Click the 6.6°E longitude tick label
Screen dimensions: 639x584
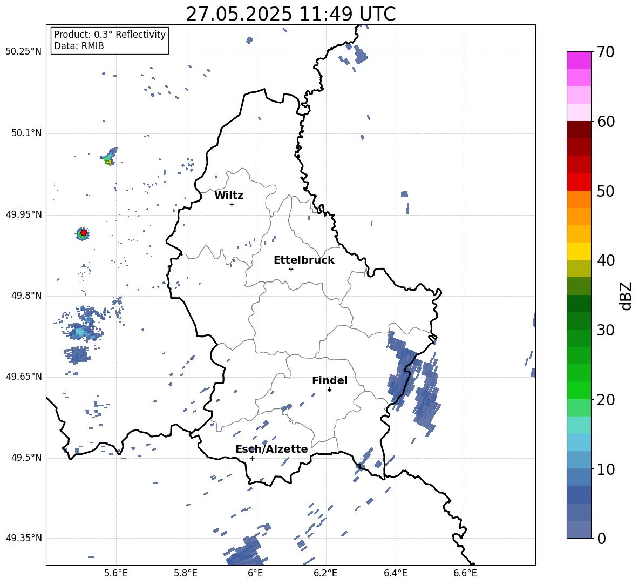click(465, 573)
